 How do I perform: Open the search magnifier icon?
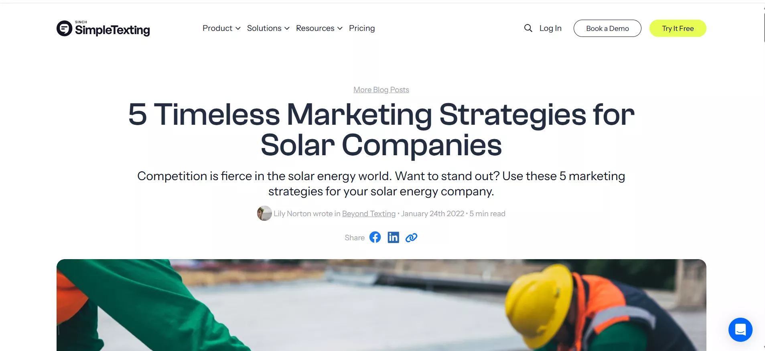(528, 28)
